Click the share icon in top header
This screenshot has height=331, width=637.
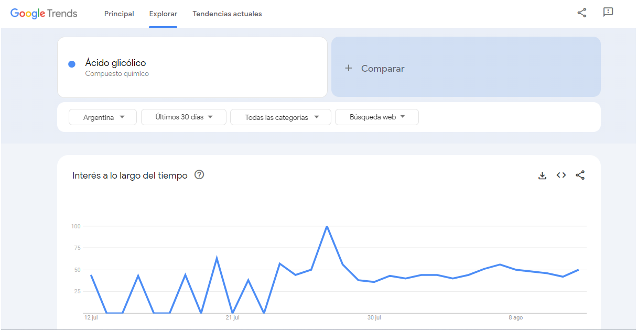tap(581, 13)
